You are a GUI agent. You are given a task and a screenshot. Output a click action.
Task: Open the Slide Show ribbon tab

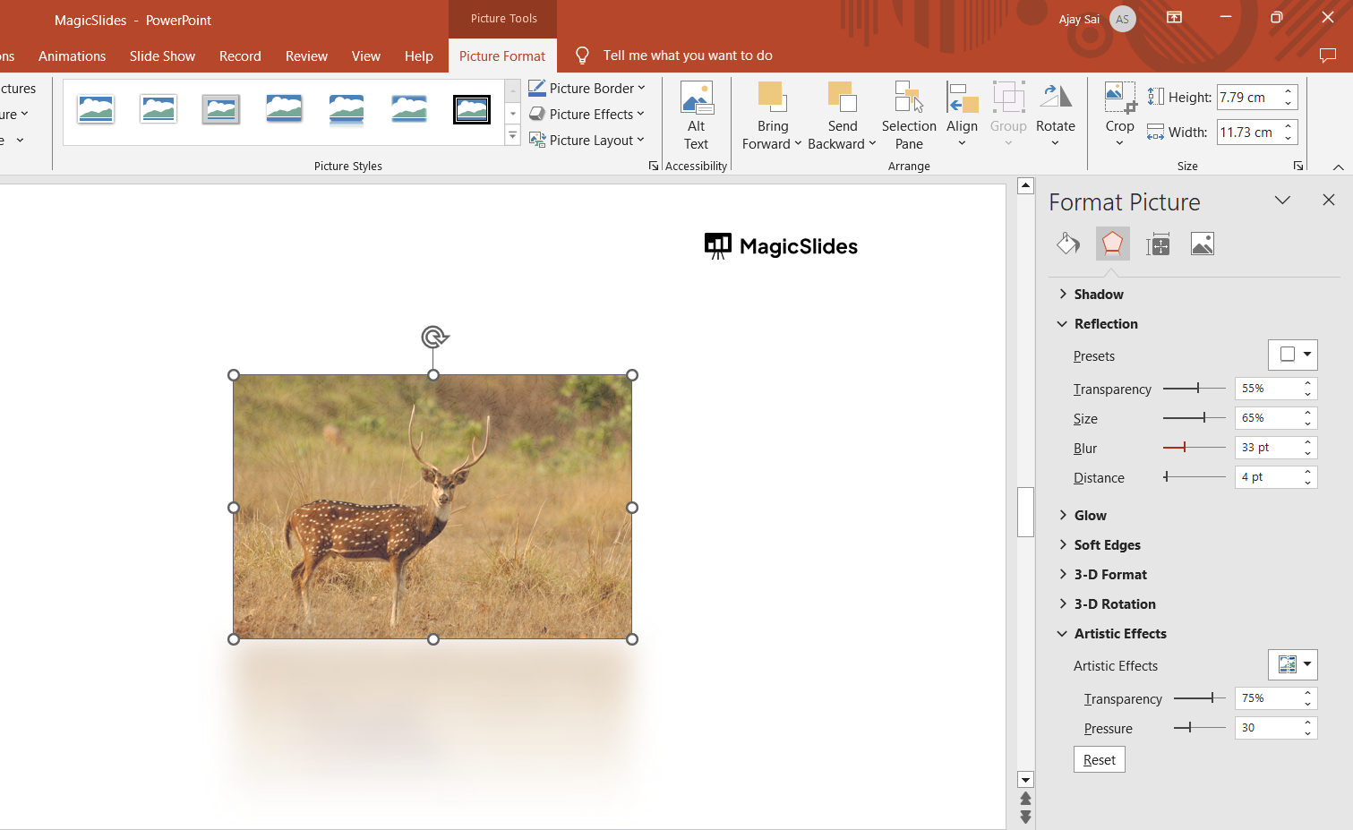[162, 56]
